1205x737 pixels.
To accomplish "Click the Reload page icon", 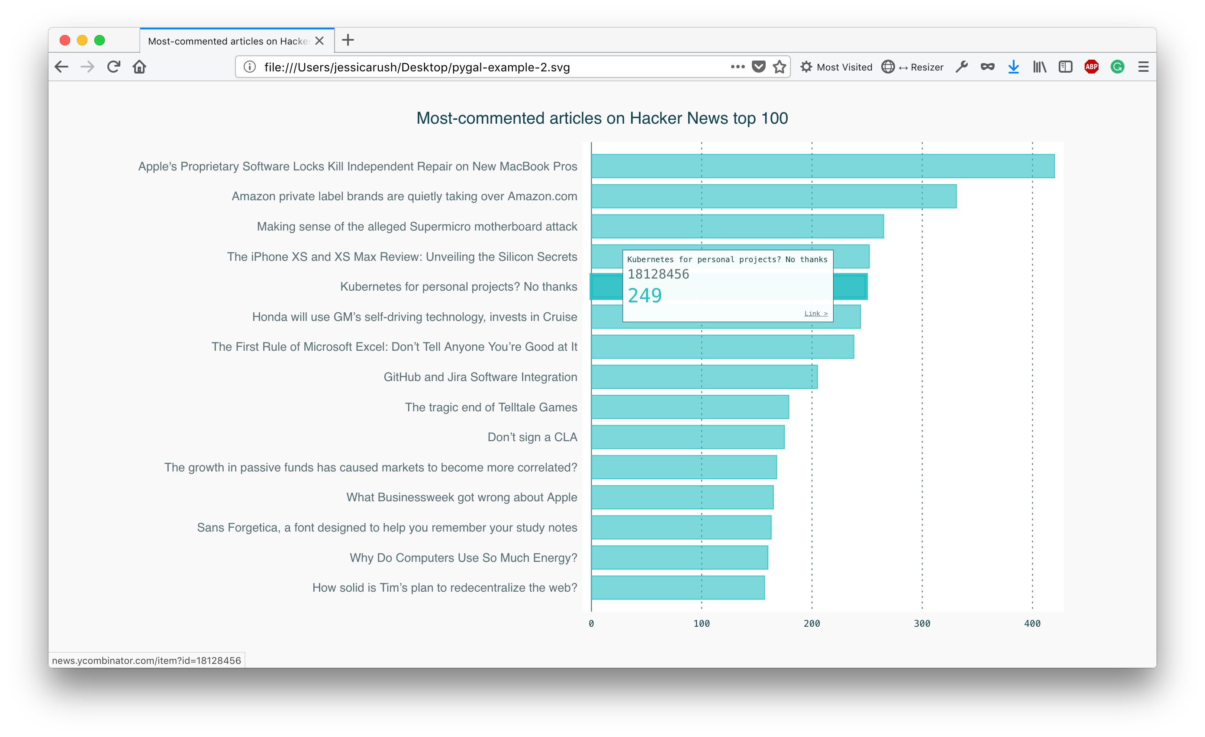I will (113, 67).
